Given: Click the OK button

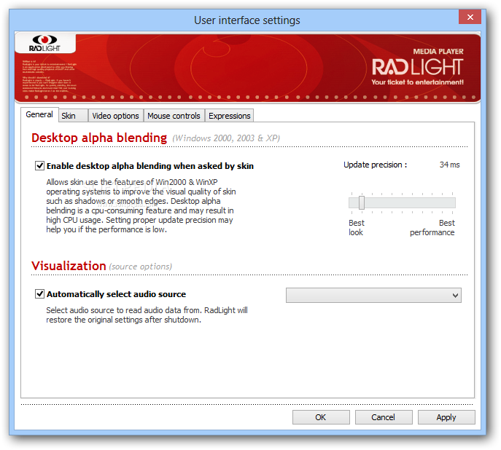Looking at the screenshot, I should click(x=321, y=417).
